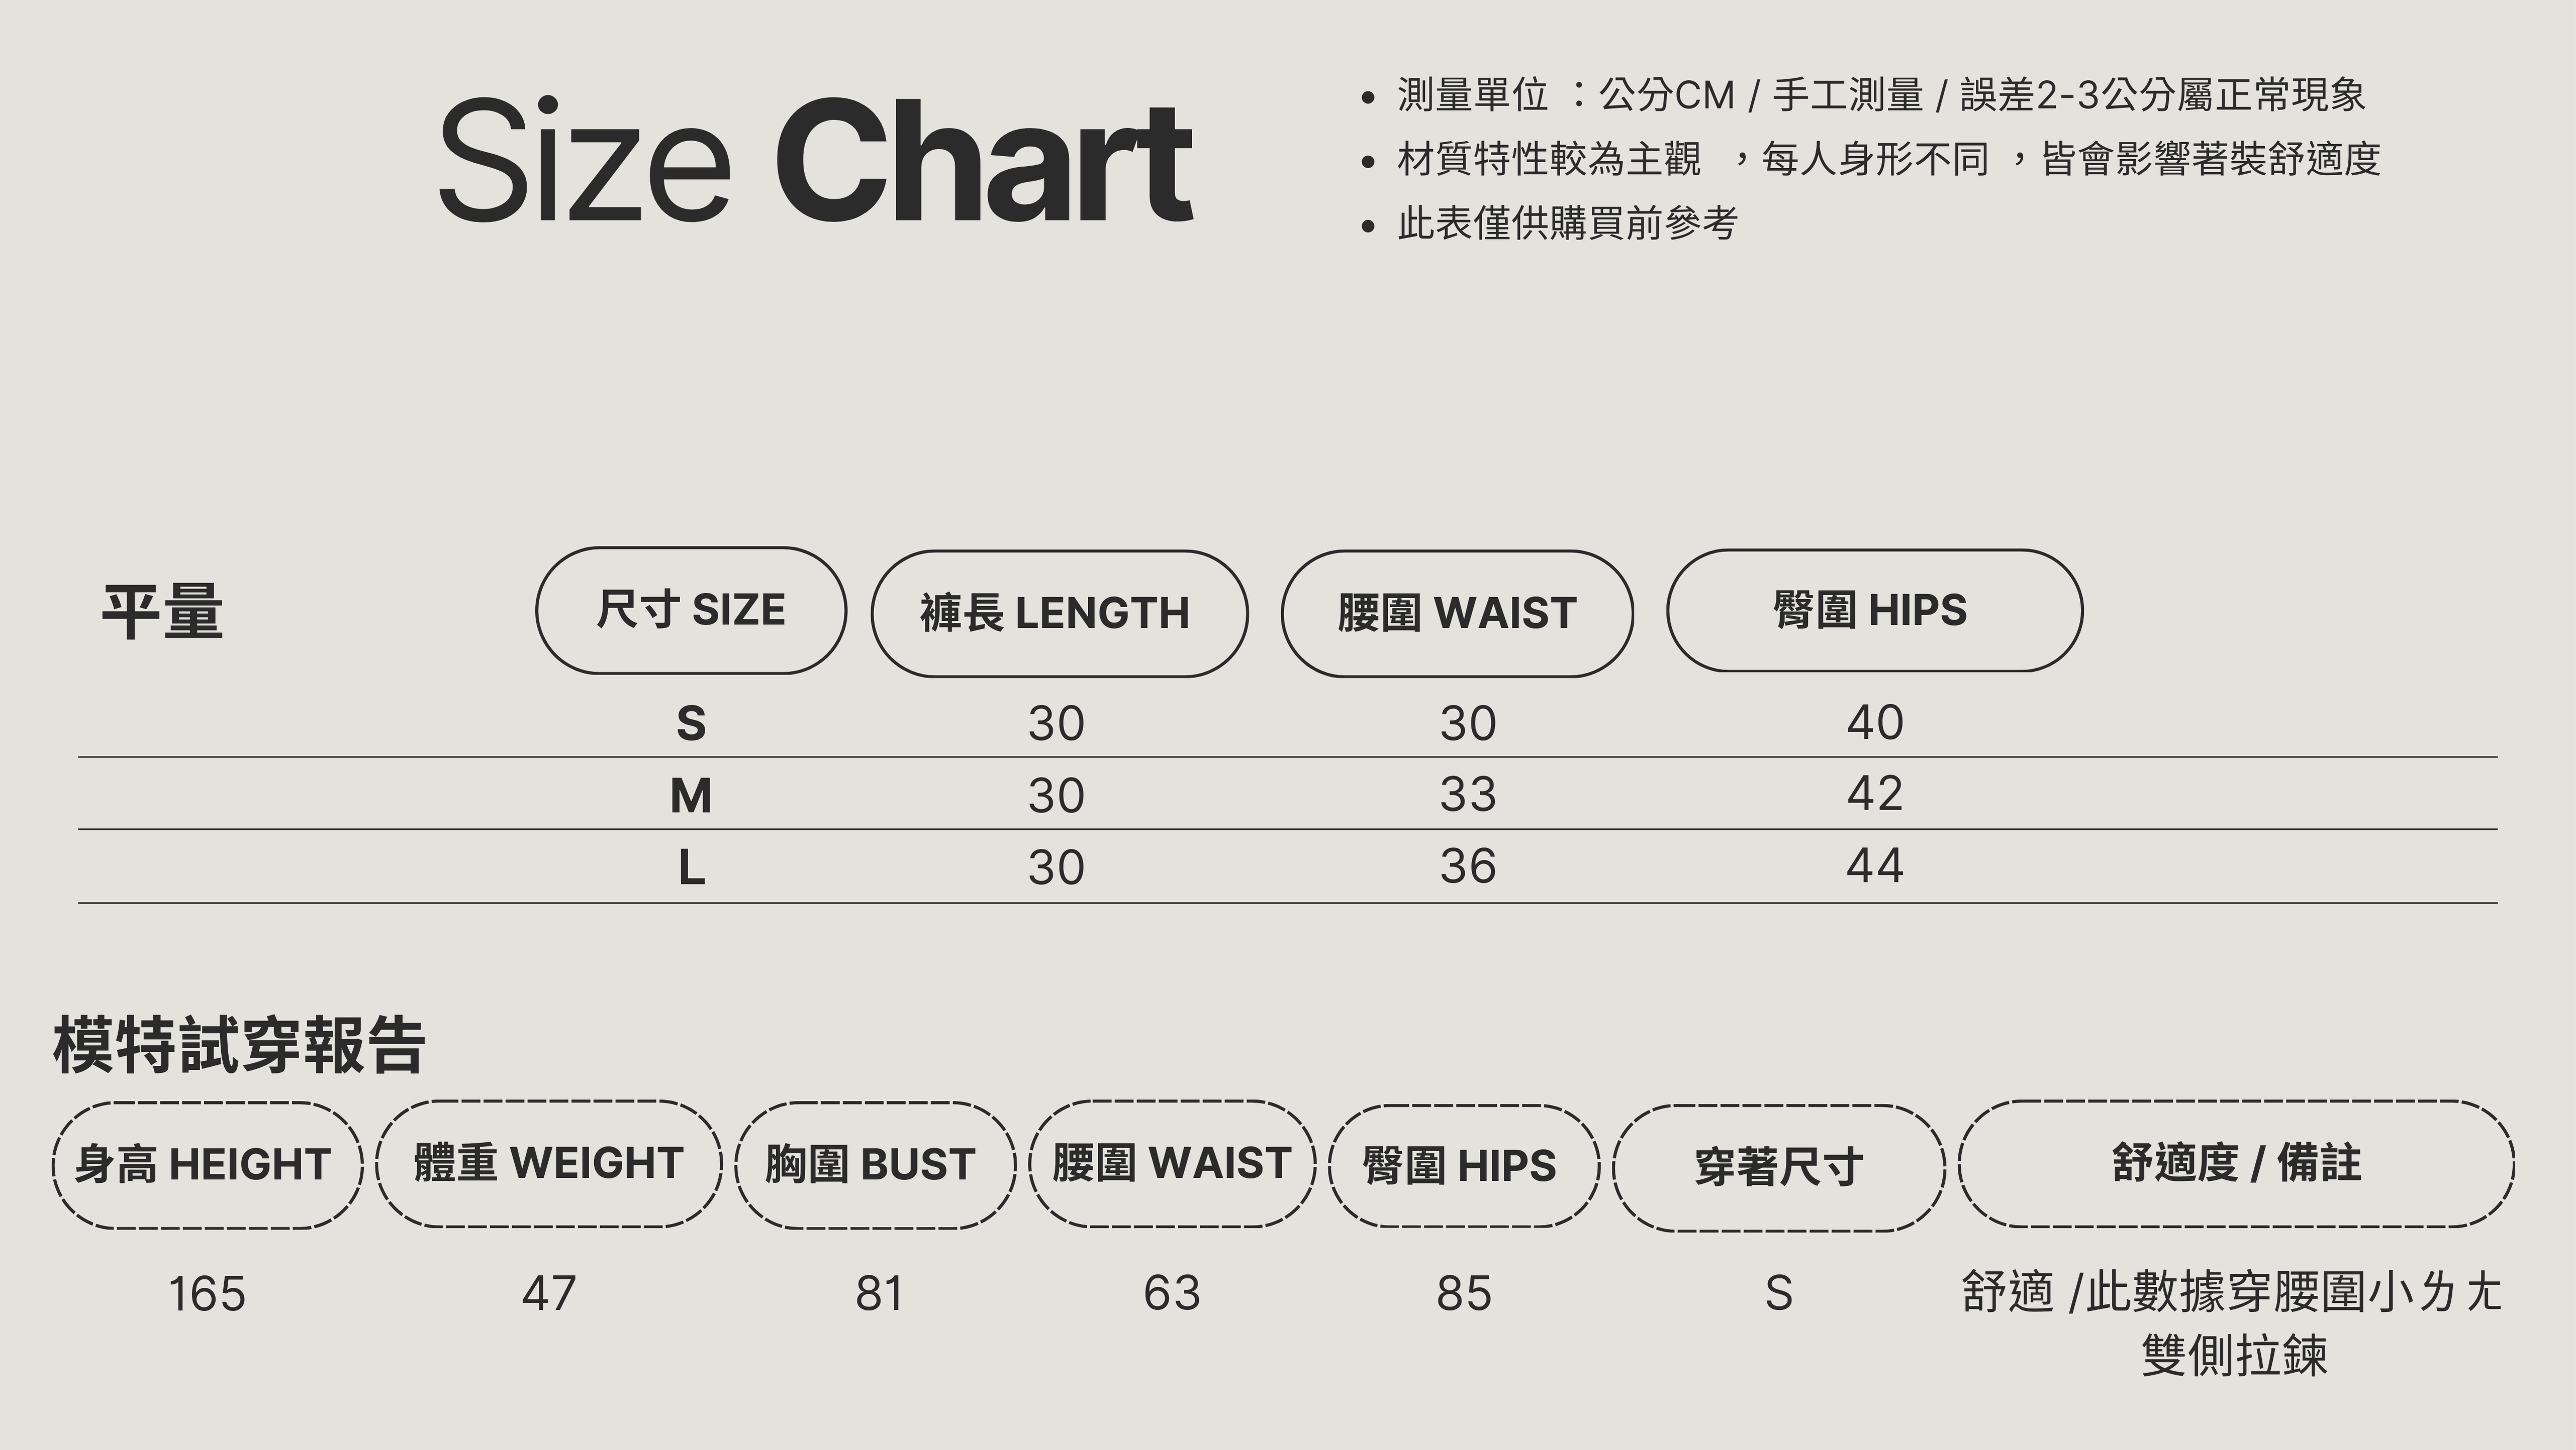Click the 舒適度 / 備註 dashed pill
The image size is (2576, 1450).
[x=2235, y=1163]
